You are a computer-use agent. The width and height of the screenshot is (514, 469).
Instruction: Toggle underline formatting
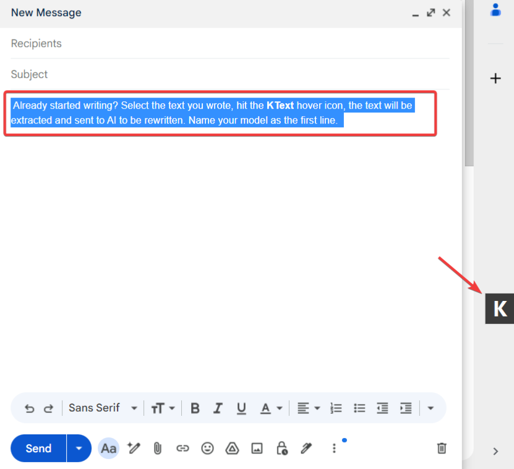click(241, 408)
